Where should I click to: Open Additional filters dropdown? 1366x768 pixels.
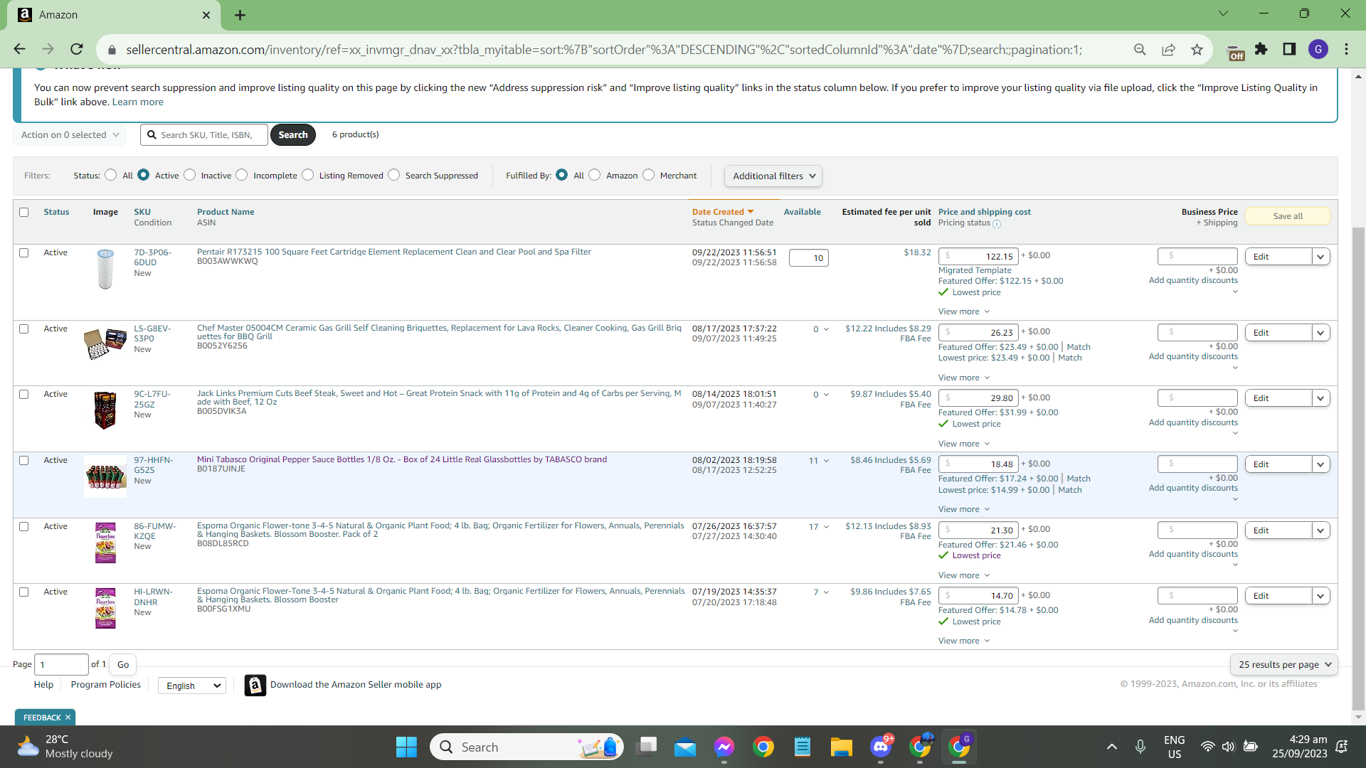click(773, 176)
